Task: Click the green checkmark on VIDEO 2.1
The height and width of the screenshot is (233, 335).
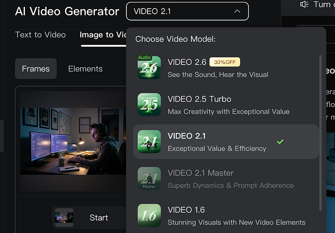Action: pyautogui.click(x=280, y=142)
